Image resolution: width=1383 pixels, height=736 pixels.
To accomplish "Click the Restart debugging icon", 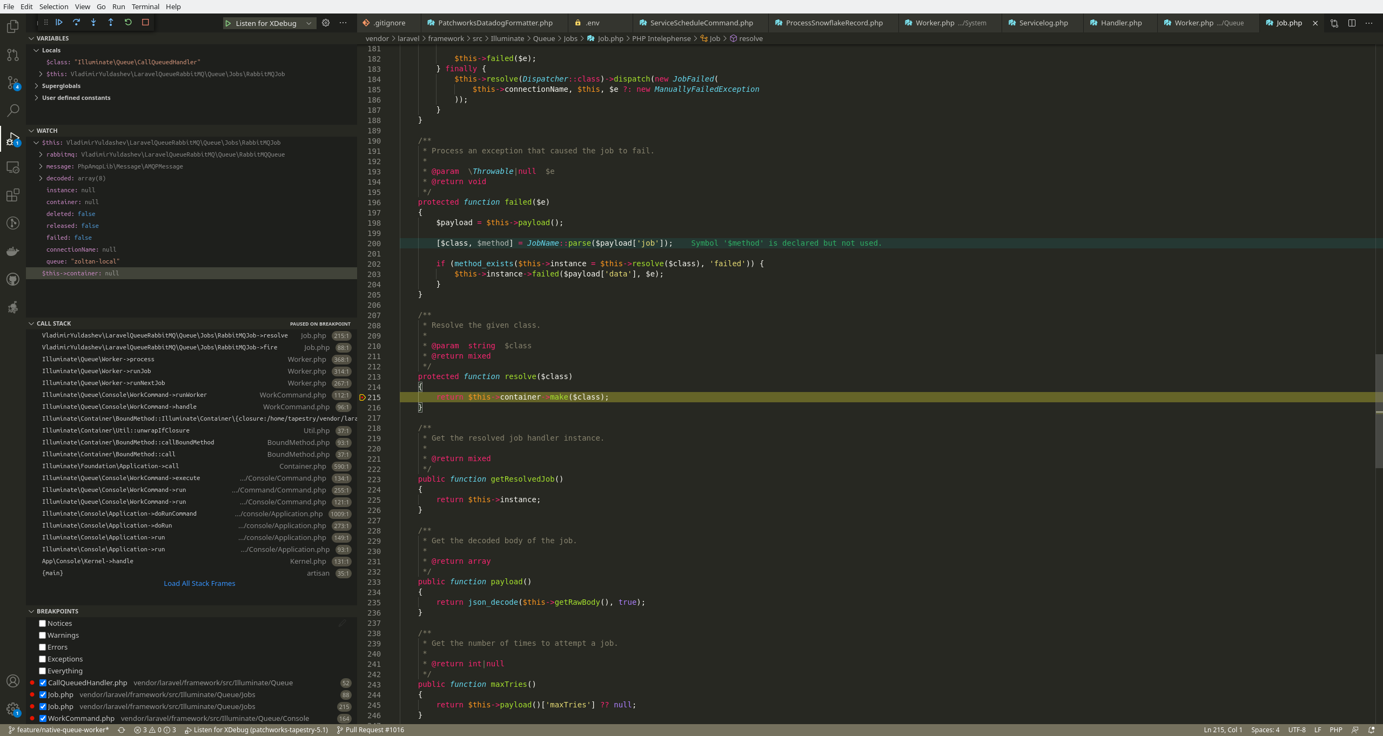I will [128, 22].
